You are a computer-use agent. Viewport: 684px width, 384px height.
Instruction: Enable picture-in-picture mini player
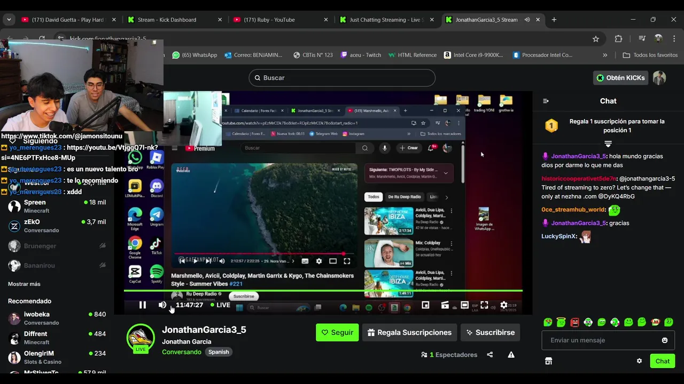[x=425, y=305]
